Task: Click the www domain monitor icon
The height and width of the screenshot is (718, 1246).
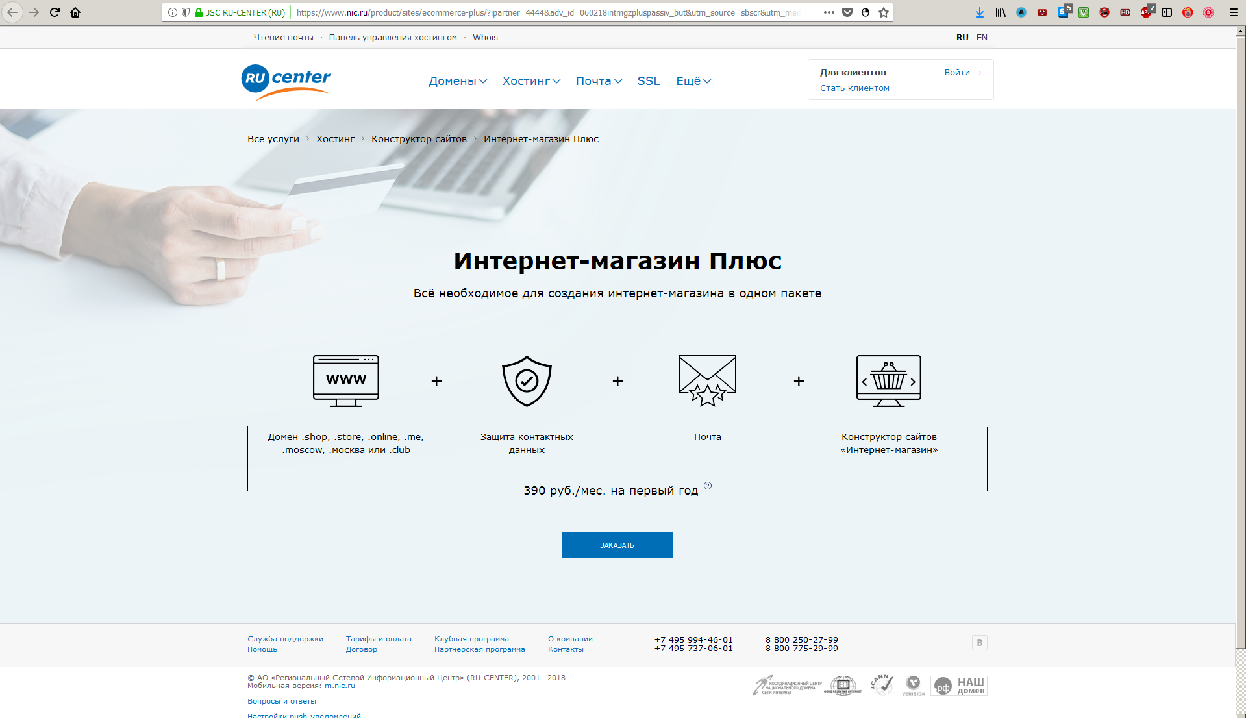Action: pos(346,381)
